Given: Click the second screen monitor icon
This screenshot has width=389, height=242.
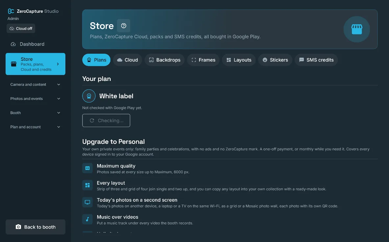Looking at the screenshot, I should [x=87, y=202].
